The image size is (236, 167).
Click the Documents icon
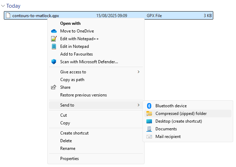[x=149, y=129]
